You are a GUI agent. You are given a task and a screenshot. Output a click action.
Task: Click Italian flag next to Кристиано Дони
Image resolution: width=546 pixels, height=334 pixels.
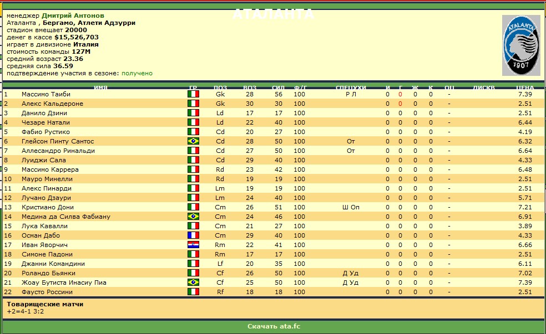pyautogui.click(x=193, y=207)
